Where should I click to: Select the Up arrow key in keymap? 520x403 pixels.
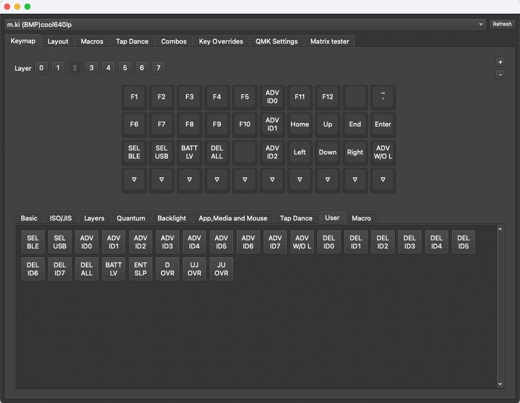pos(328,125)
